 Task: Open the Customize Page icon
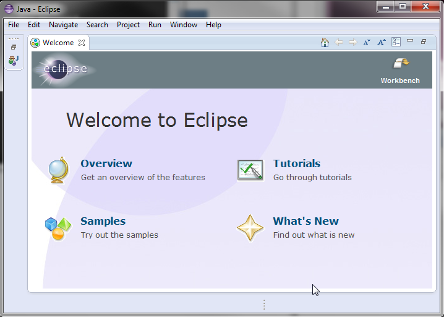coord(396,42)
